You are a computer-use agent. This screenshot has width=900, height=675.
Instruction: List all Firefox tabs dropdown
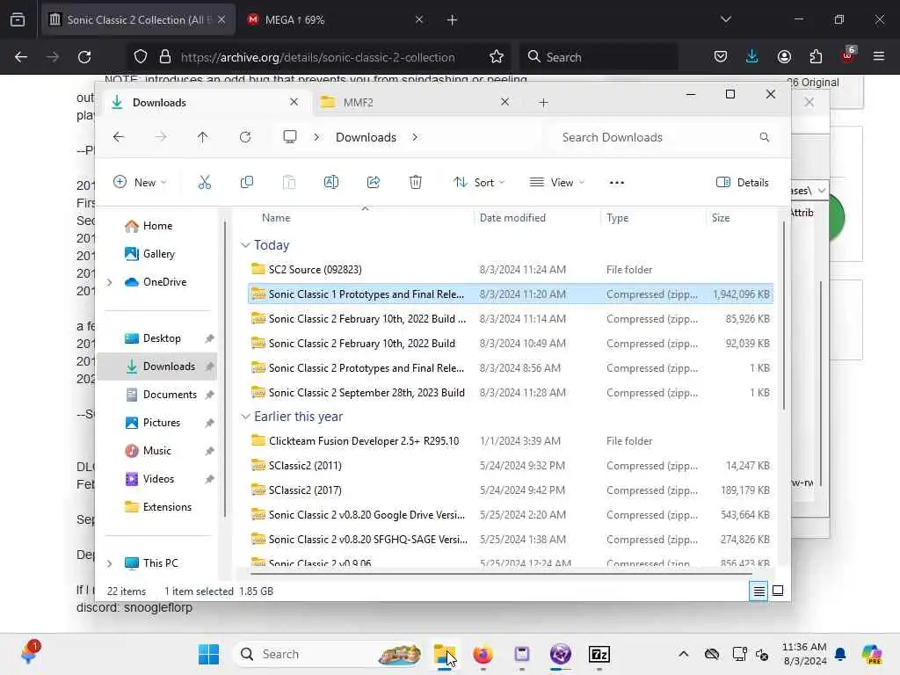click(725, 19)
